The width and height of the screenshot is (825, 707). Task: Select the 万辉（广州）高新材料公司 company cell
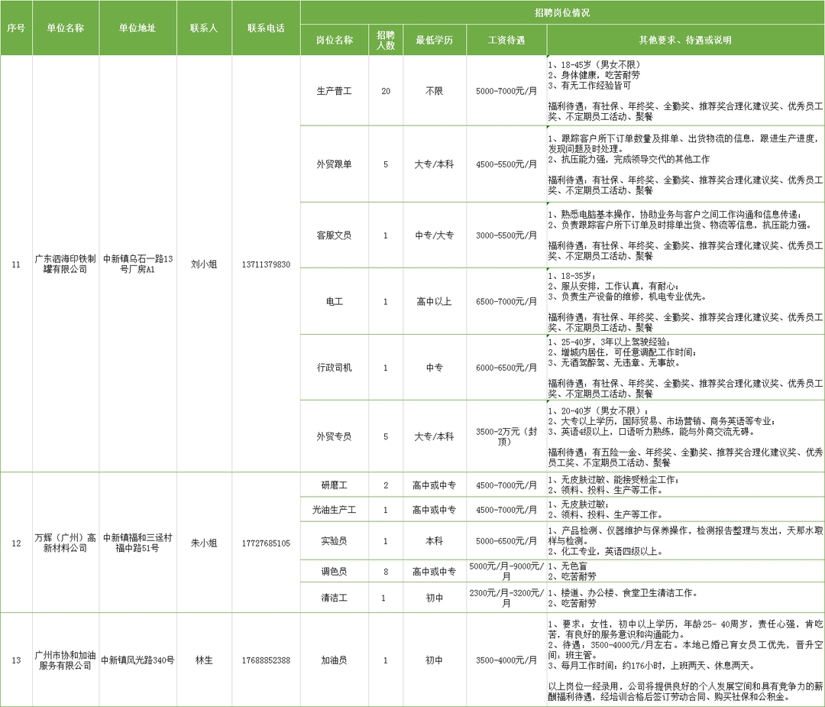click(x=65, y=543)
